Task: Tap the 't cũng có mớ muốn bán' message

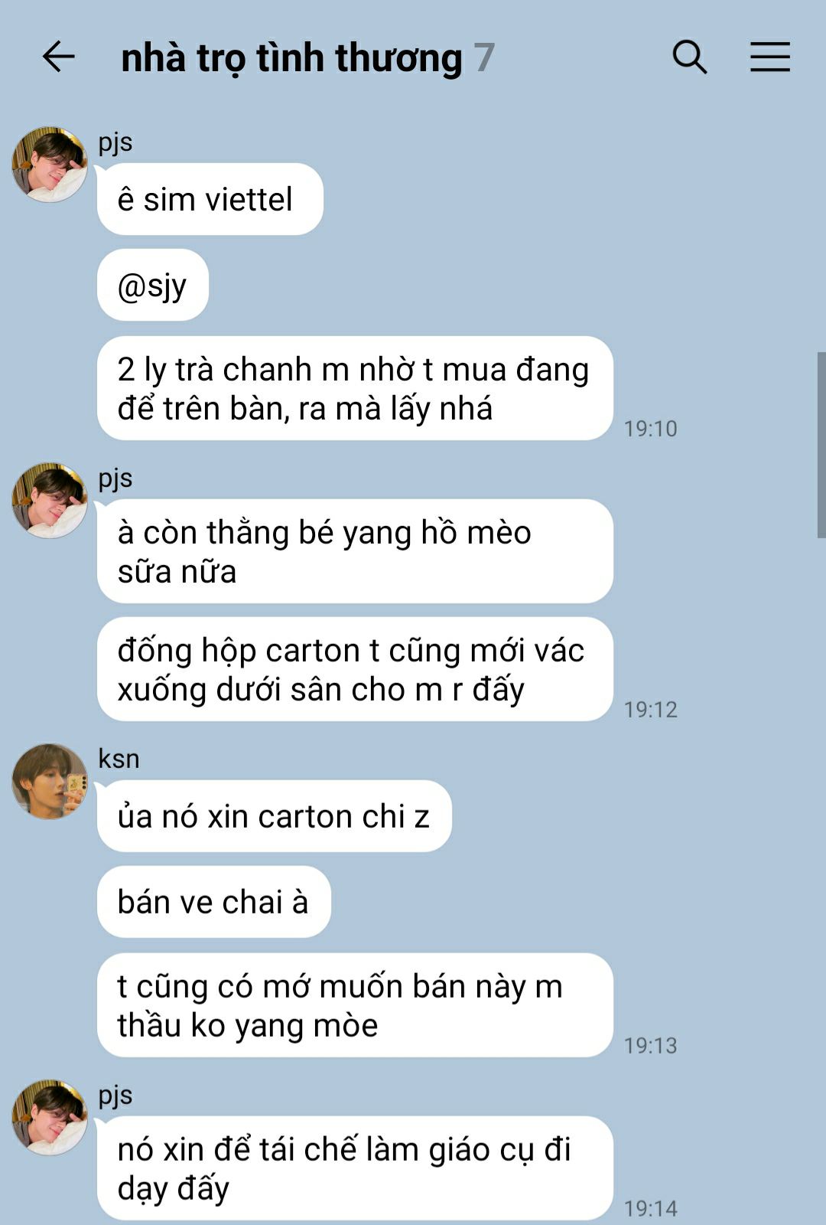Action: coord(355,1005)
